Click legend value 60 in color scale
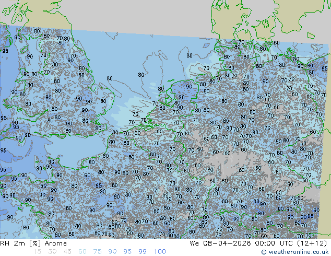The image size is (331, 256). pos(82,252)
